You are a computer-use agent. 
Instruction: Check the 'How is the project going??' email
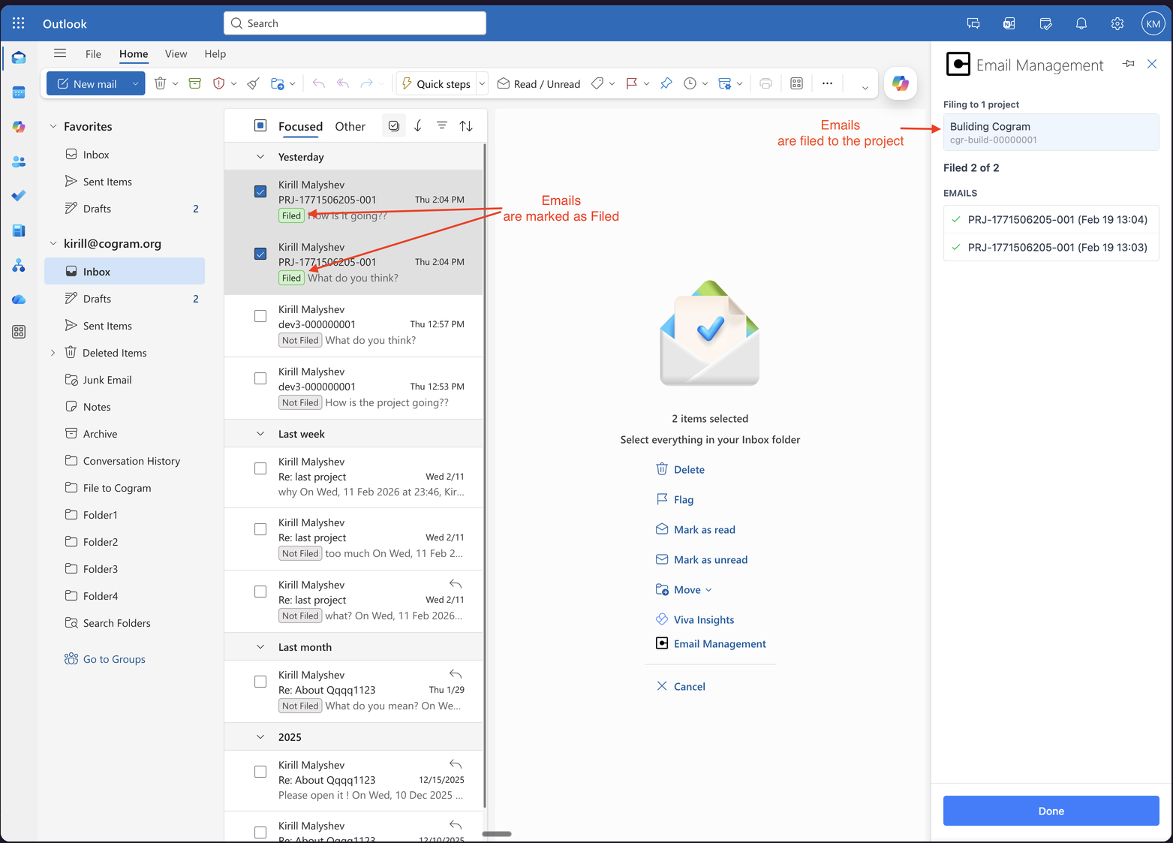coord(260,378)
